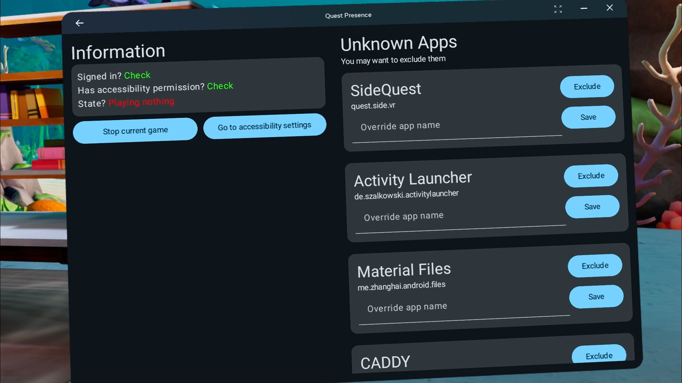682x383 pixels.
Task: Exclude the Material Files app
Action: pyautogui.click(x=595, y=265)
